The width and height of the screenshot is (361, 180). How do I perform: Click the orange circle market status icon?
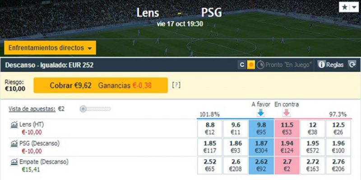click(251, 65)
